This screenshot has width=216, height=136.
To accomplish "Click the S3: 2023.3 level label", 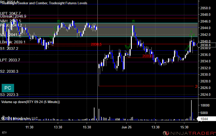I will [9, 95].
